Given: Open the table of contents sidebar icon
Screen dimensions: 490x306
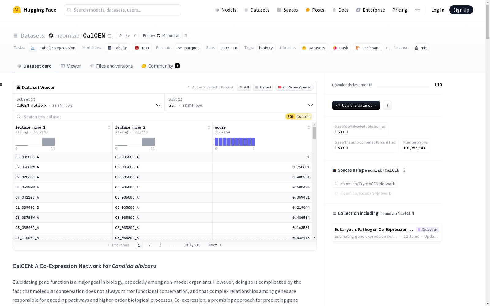Looking at the screenshot, I should point(2,84).
